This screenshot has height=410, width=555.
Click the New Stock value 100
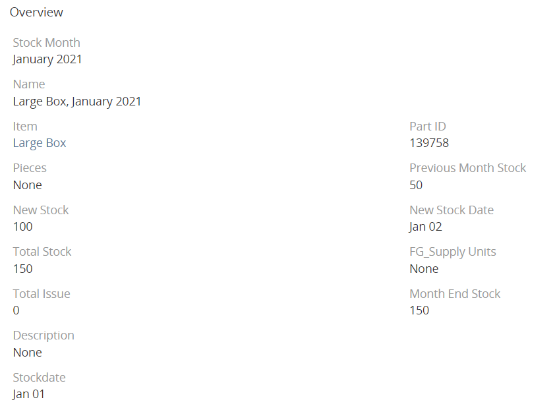pos(23,227)
